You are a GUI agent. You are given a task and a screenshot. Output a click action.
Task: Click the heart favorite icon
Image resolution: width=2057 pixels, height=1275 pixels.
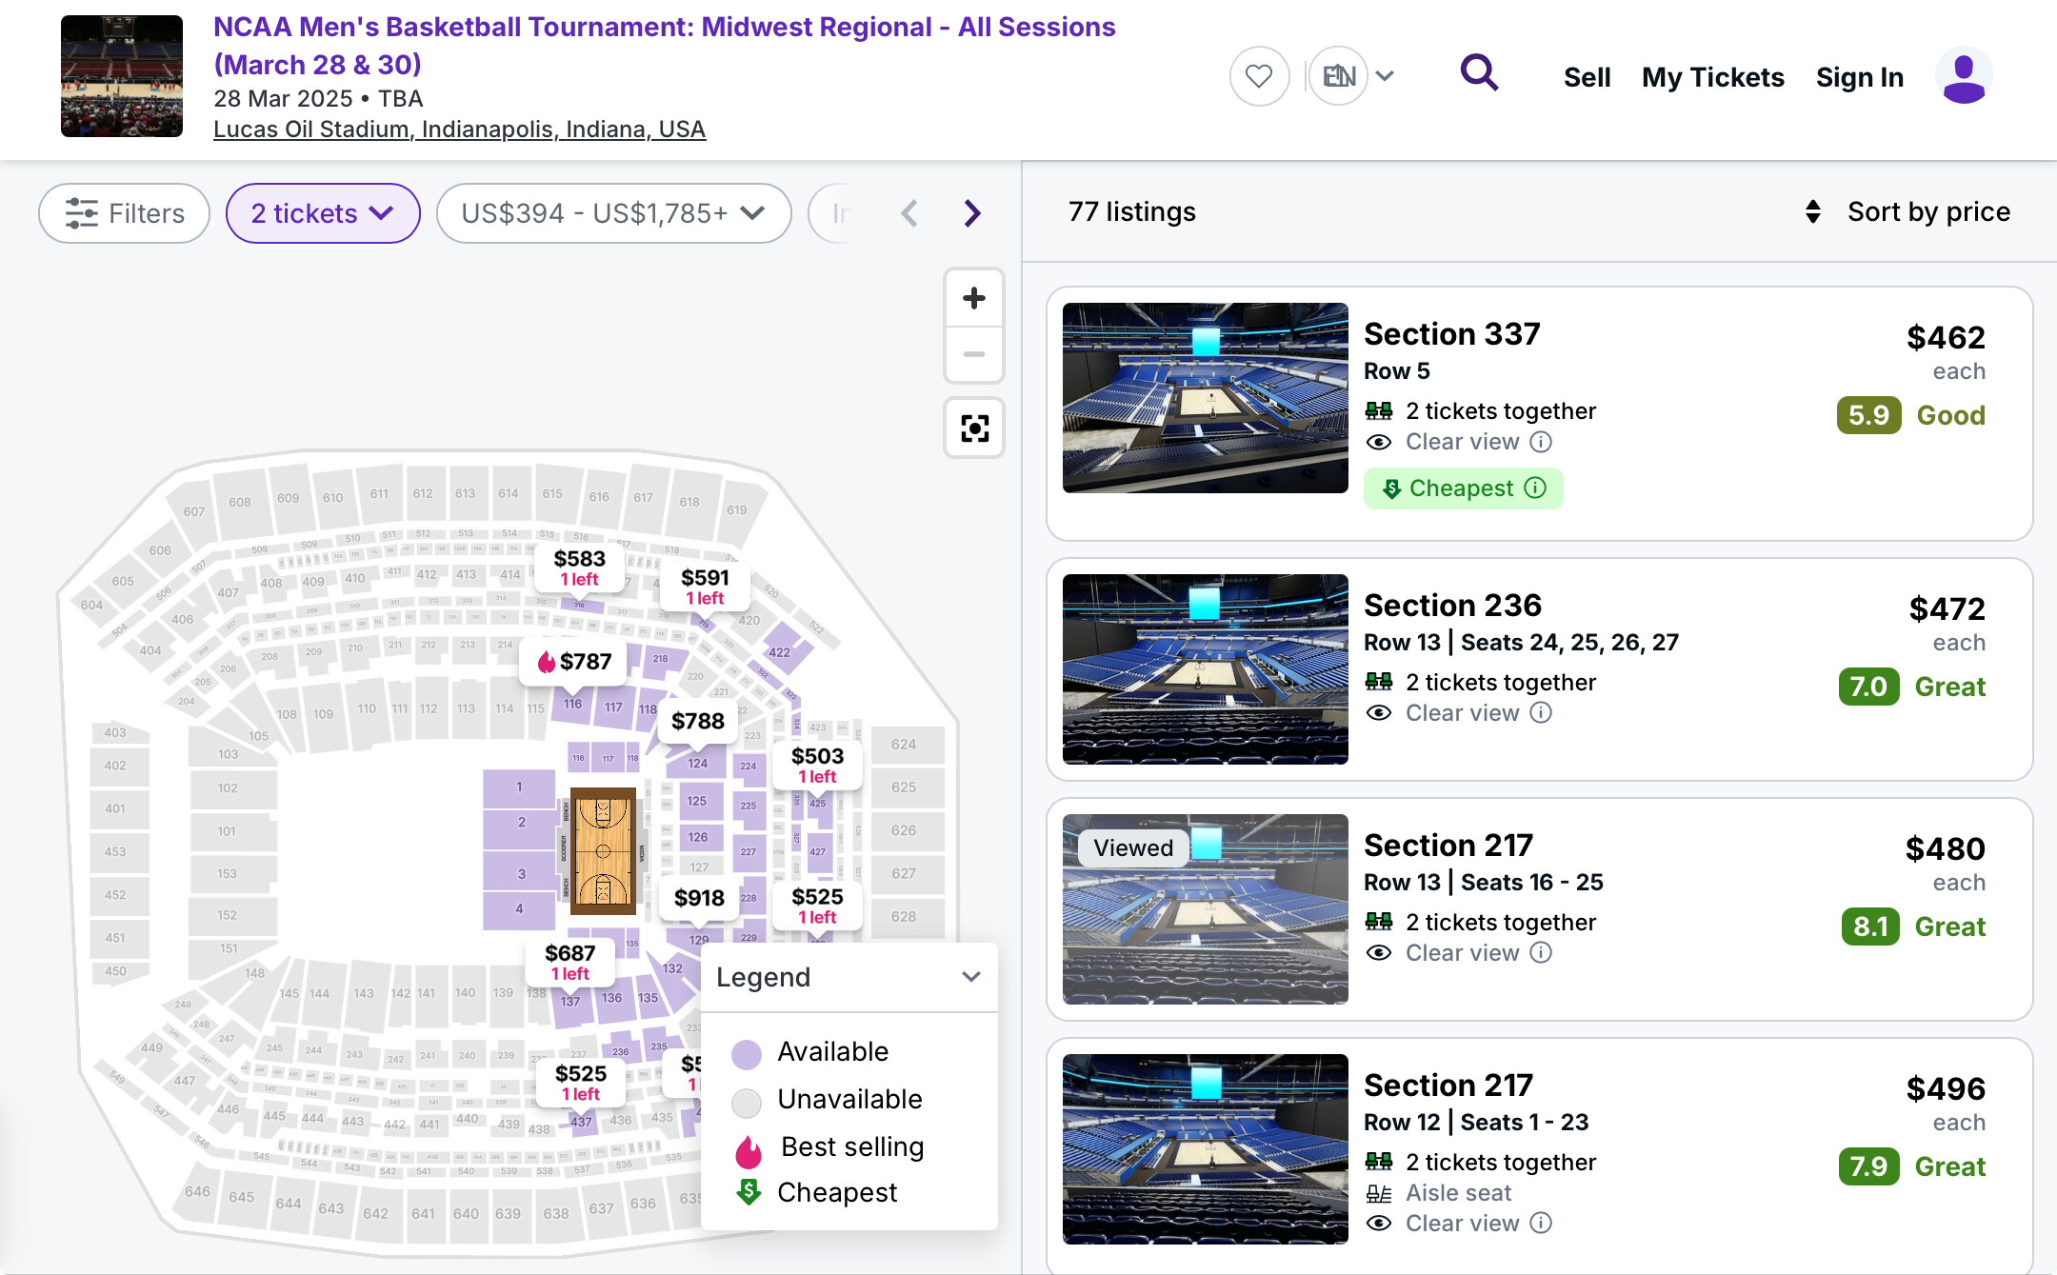click(x=1259, y=76)
